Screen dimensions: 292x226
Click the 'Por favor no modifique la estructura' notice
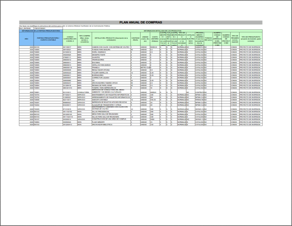[x=65, y=26]
